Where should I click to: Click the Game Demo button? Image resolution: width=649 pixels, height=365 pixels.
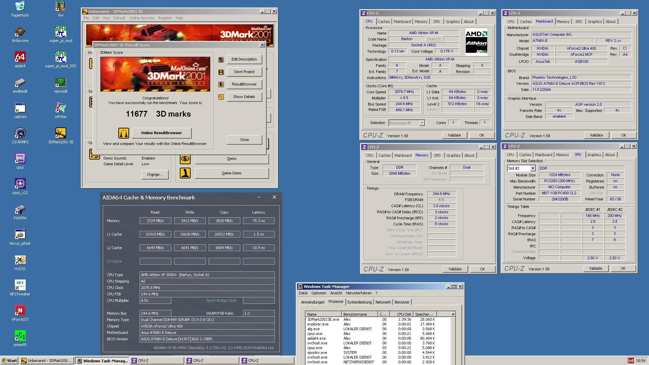tap(232, 173)
